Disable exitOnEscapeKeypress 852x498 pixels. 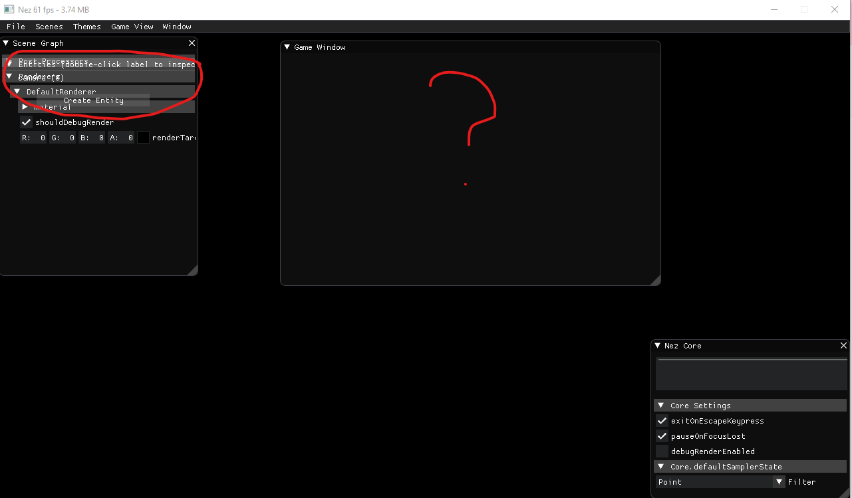pos(662,420)
